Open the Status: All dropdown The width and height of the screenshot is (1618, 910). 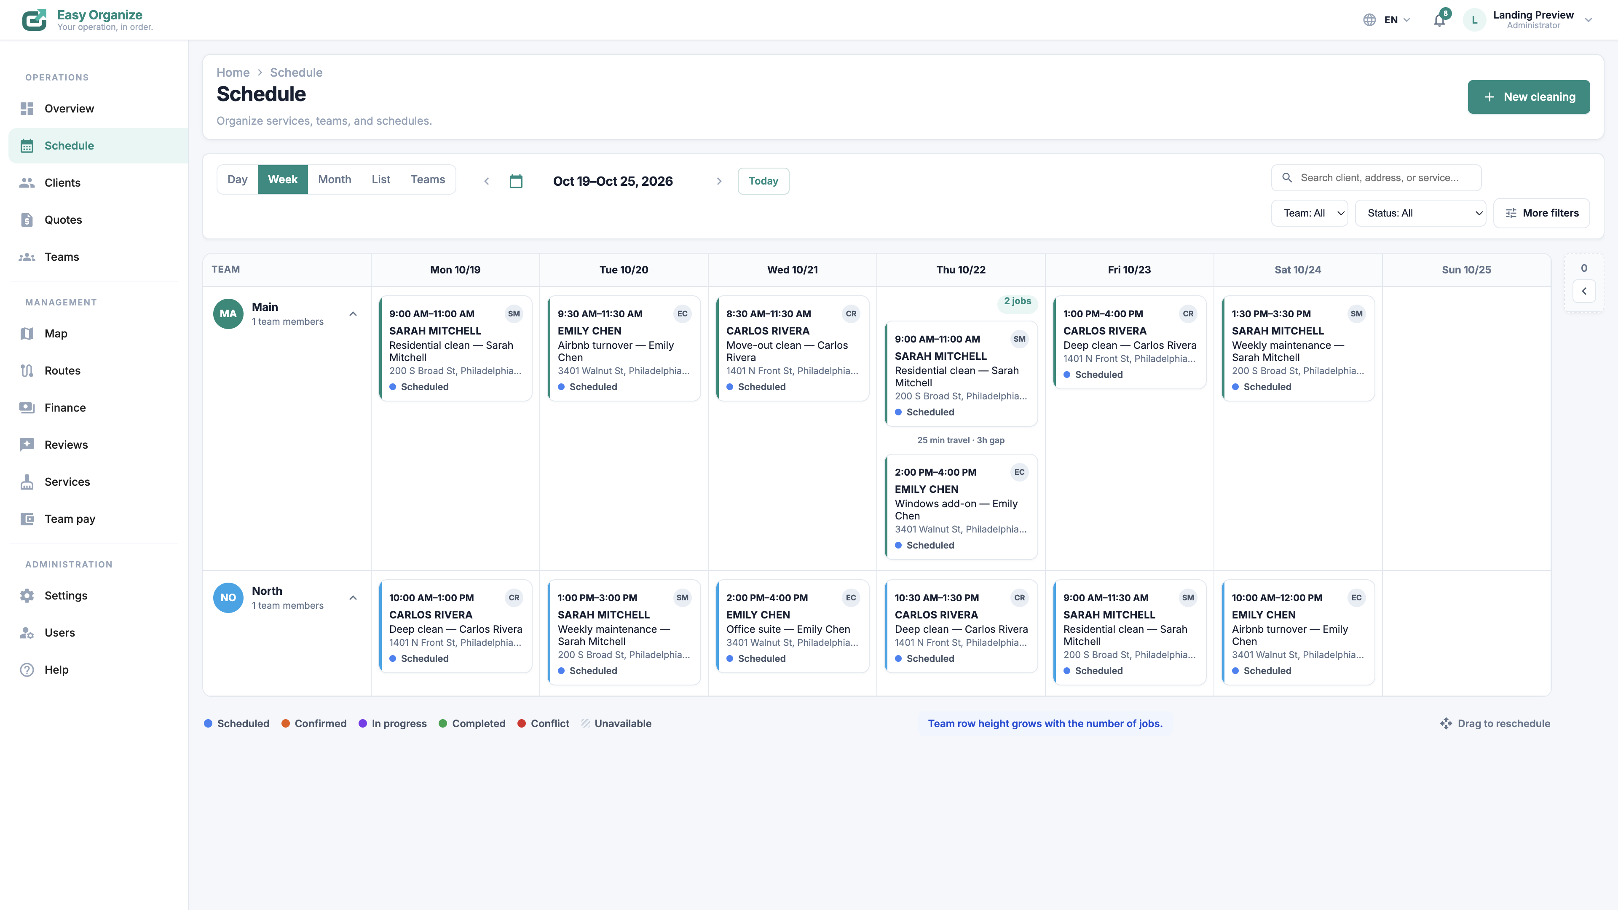click(x=1420, y=213)
